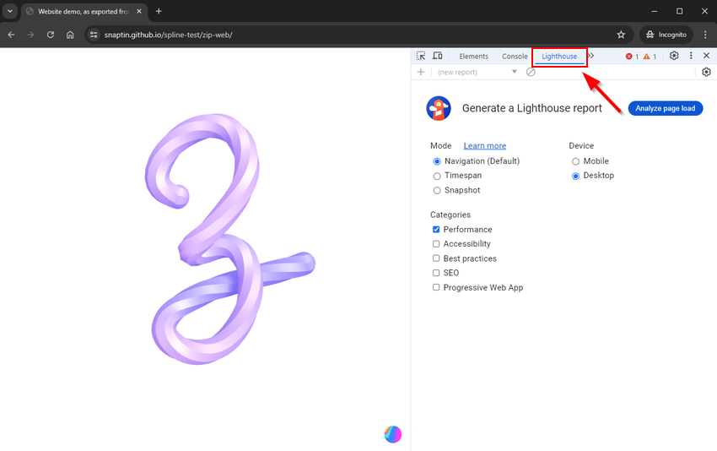Switch to the Elements tab
This screenshot has height=451, width=717.
click(x=473, y=57)
